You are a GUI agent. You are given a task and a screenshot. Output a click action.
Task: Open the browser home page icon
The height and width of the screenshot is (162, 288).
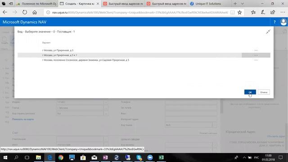click(35, 12)
